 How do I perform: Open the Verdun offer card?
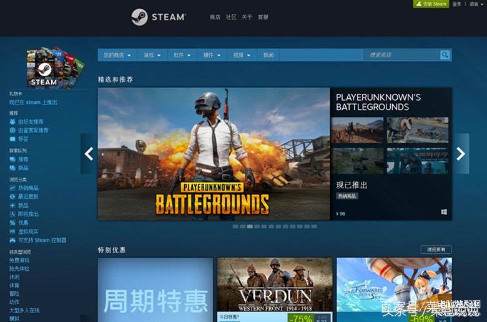point(275,289)
